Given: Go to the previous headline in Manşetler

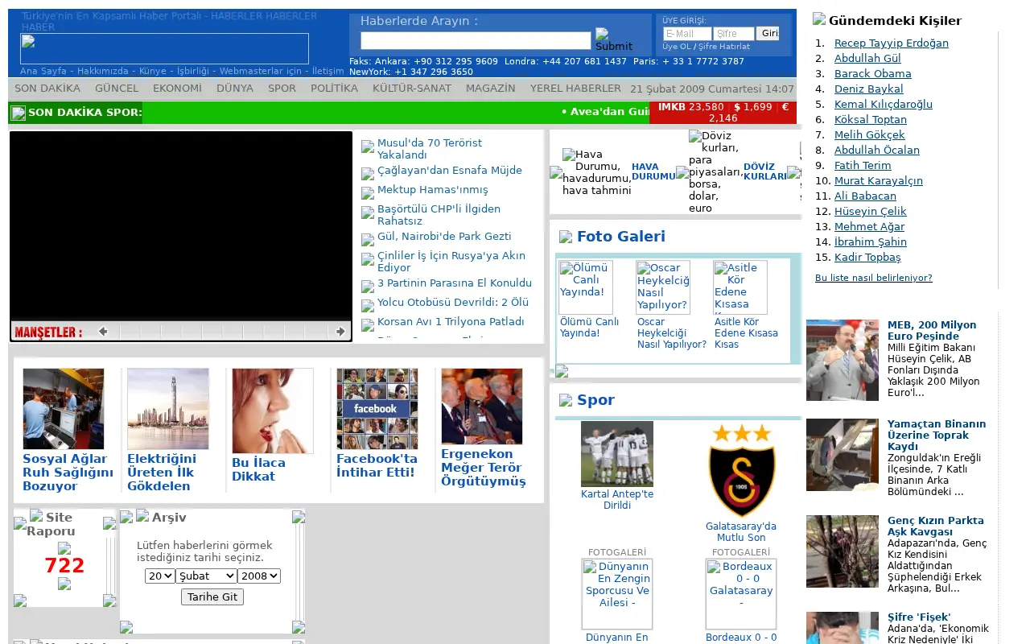Looking at the screenshot, I should (x=103, y=331).
